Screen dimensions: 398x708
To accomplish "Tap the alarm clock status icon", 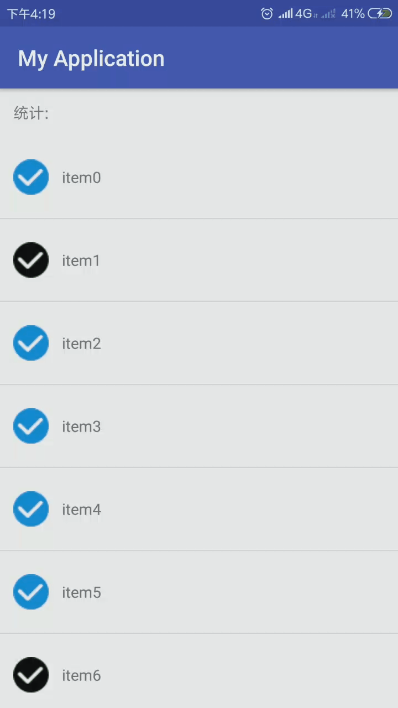I will click(267, 14).
